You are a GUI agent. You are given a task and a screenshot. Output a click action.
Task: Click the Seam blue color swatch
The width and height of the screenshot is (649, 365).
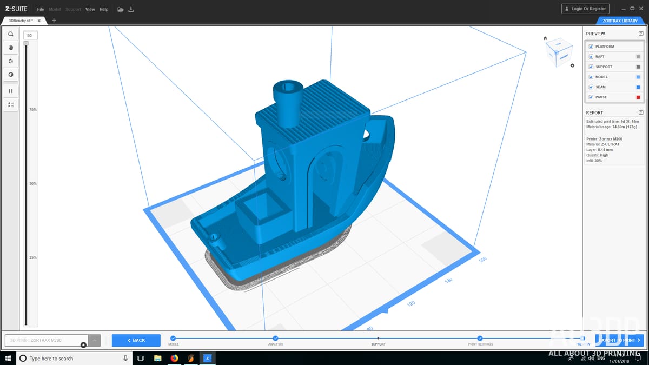(x=638, y=87)
